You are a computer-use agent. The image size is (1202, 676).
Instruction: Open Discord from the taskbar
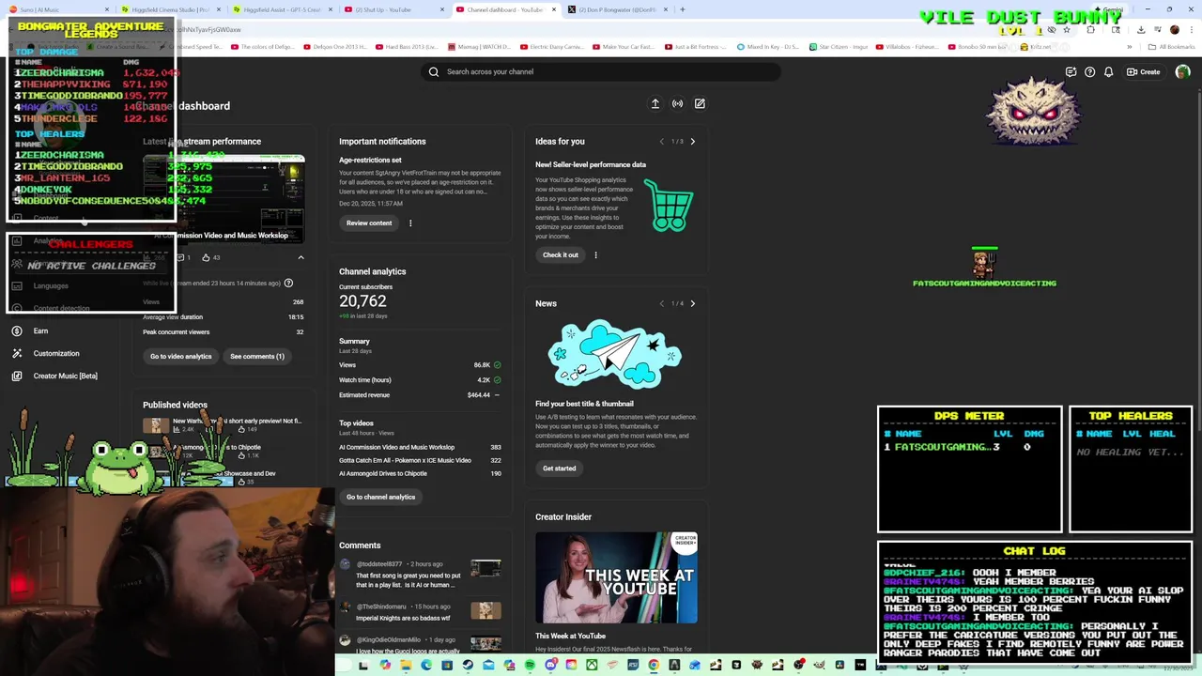pyautogui.click(x=550, y=666)
